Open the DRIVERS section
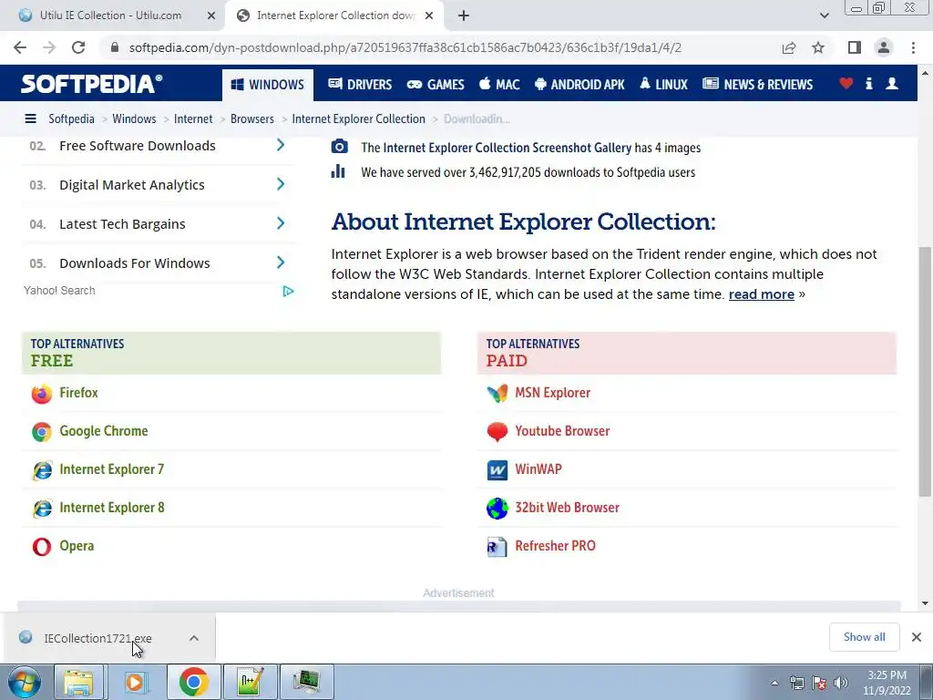Image resolution: width=933 pixels, height=700 pixels. coord(360,85)
